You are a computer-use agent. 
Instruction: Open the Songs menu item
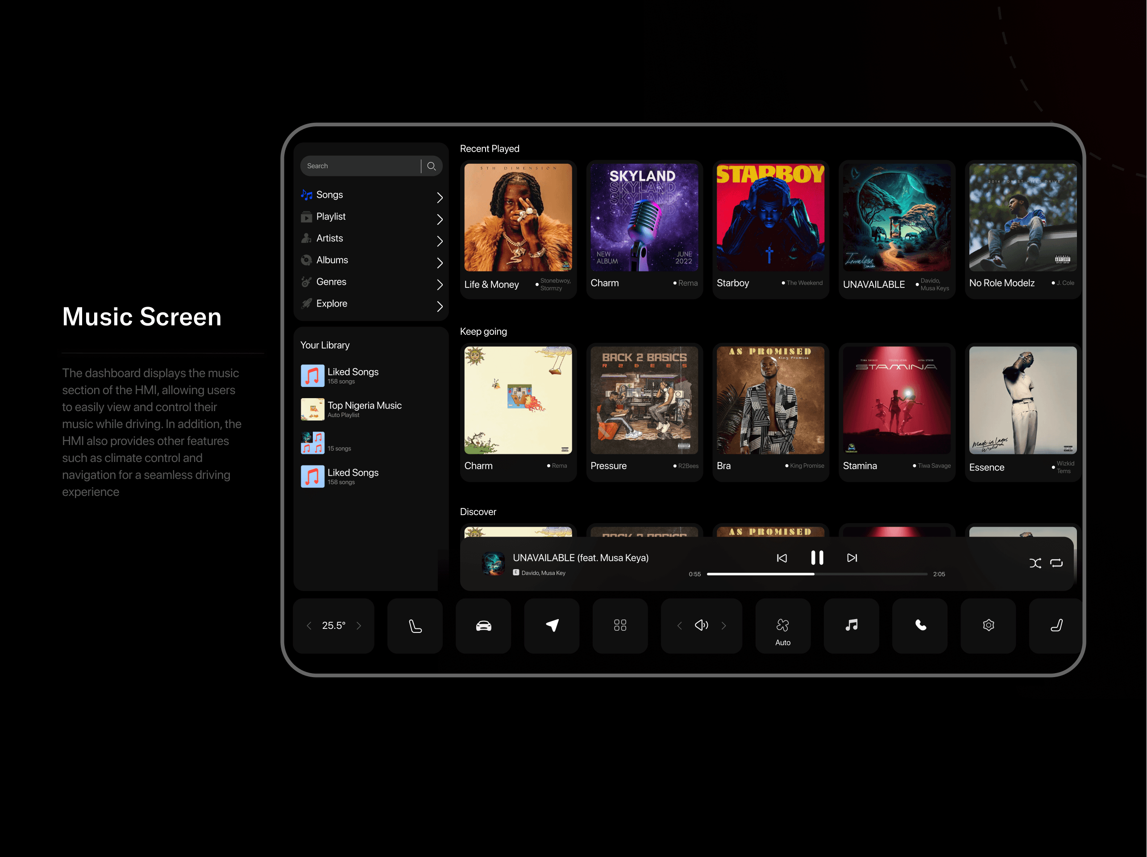coord(371,195)
